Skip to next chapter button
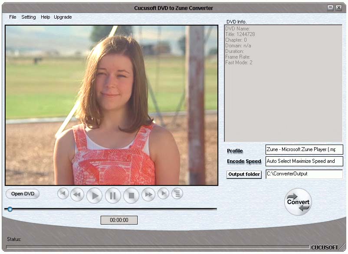The height and width of the screenshot is (254, 348). point(164,194)
